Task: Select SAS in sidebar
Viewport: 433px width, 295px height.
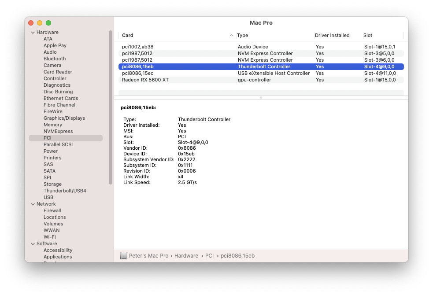Action: [48, 165]
